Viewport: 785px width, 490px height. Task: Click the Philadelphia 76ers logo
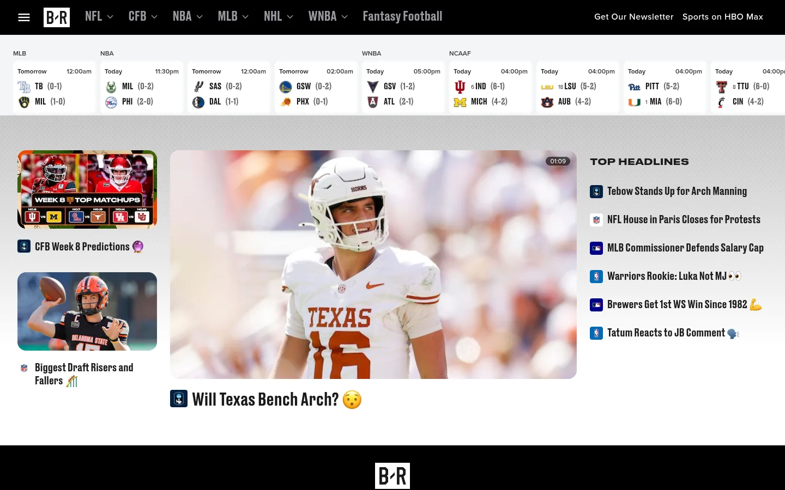click(x=111, y=102)
